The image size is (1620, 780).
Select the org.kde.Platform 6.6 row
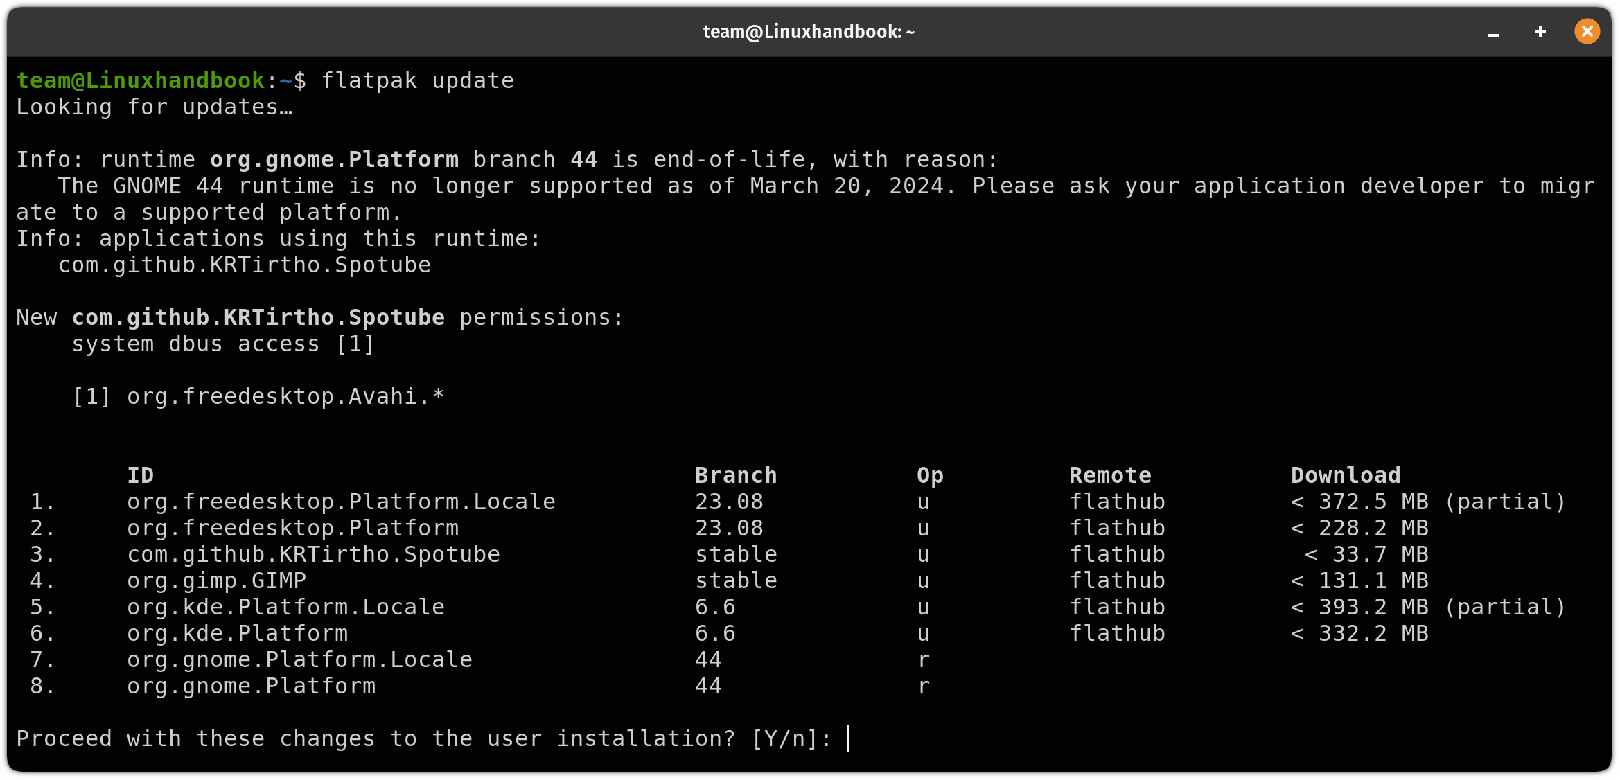coord(237,632)
